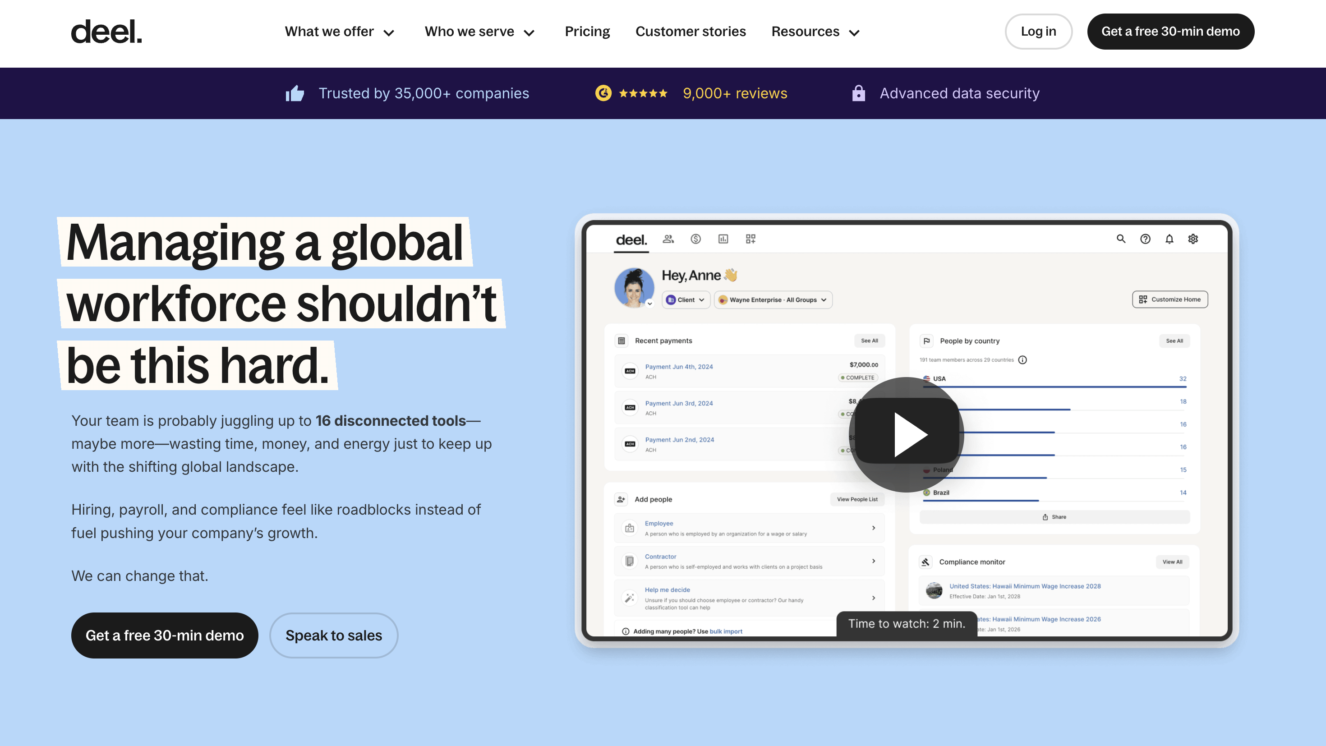Click the Brazil country progress bar
Image resolution: width=1326 pixels, height=746 pixels.
click(x=1054, y=501)
